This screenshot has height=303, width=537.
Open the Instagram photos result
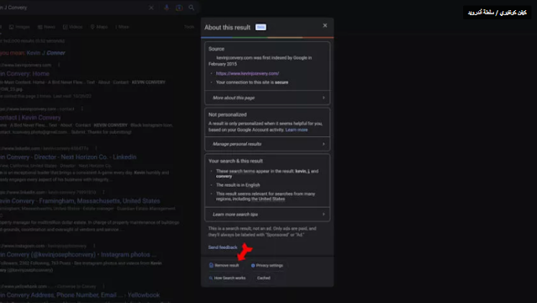click(78, 255)
